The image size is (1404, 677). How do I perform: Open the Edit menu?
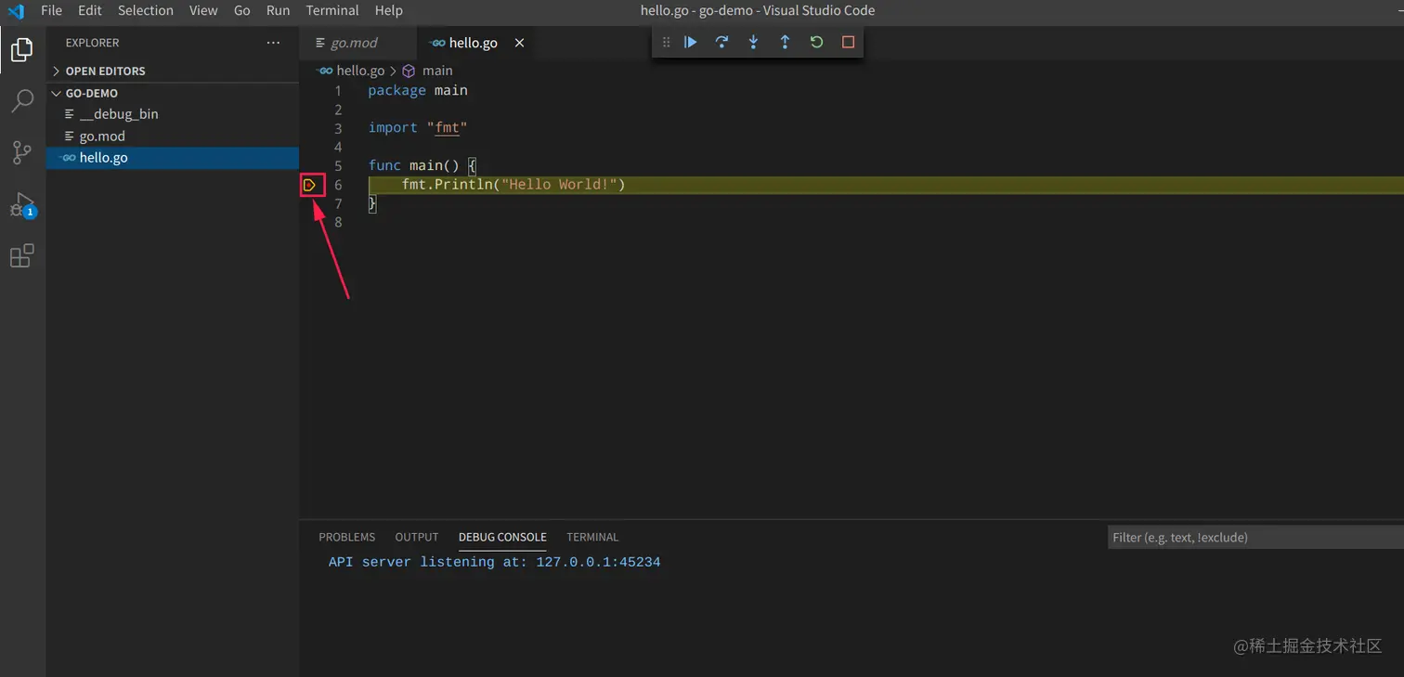(x=90, y=10)
